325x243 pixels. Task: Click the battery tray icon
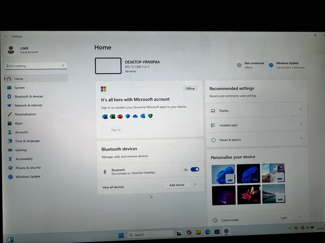tap(312, 227)
